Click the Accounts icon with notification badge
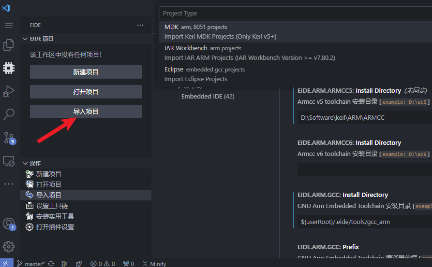This screenshot has width=432, height=267. pos(8,224)
